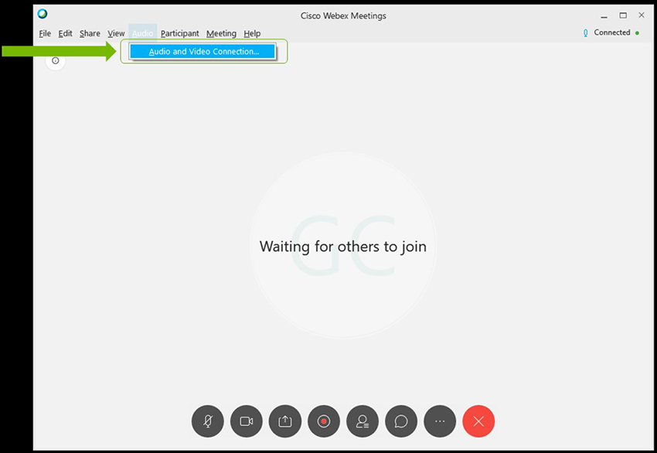Click the meeting info circle icon

(56, 60)
